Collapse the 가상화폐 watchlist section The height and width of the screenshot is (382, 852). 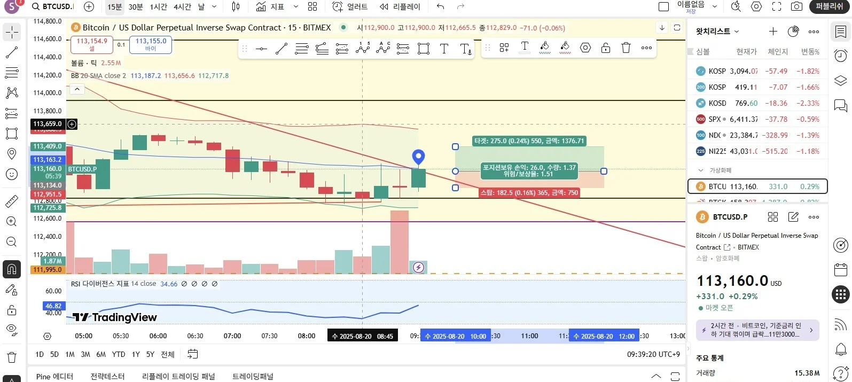[701, 170]
